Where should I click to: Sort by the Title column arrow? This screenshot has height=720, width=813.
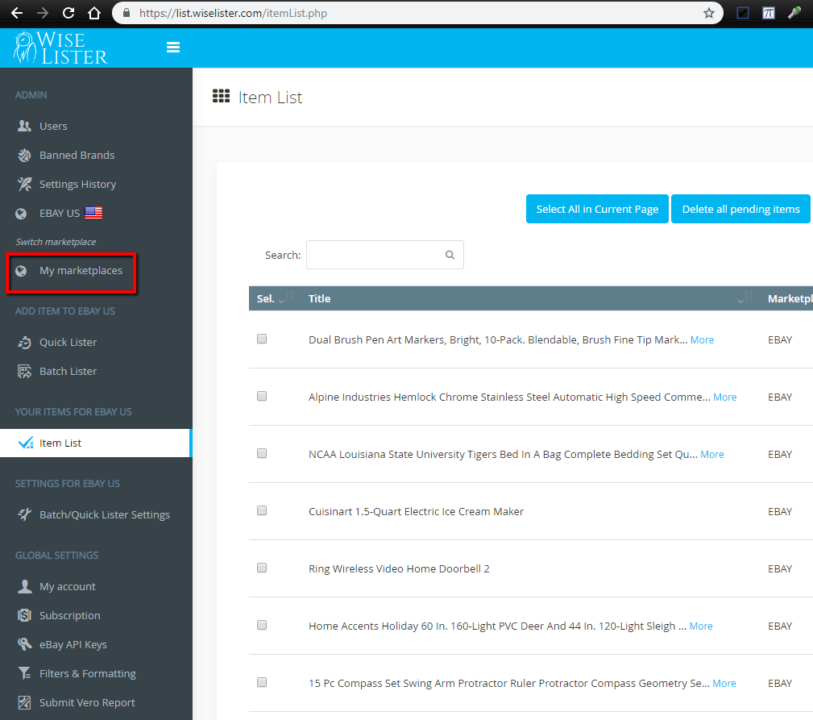point(745,298)
